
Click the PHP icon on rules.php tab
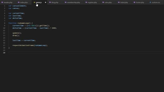(x=103, y=2)
